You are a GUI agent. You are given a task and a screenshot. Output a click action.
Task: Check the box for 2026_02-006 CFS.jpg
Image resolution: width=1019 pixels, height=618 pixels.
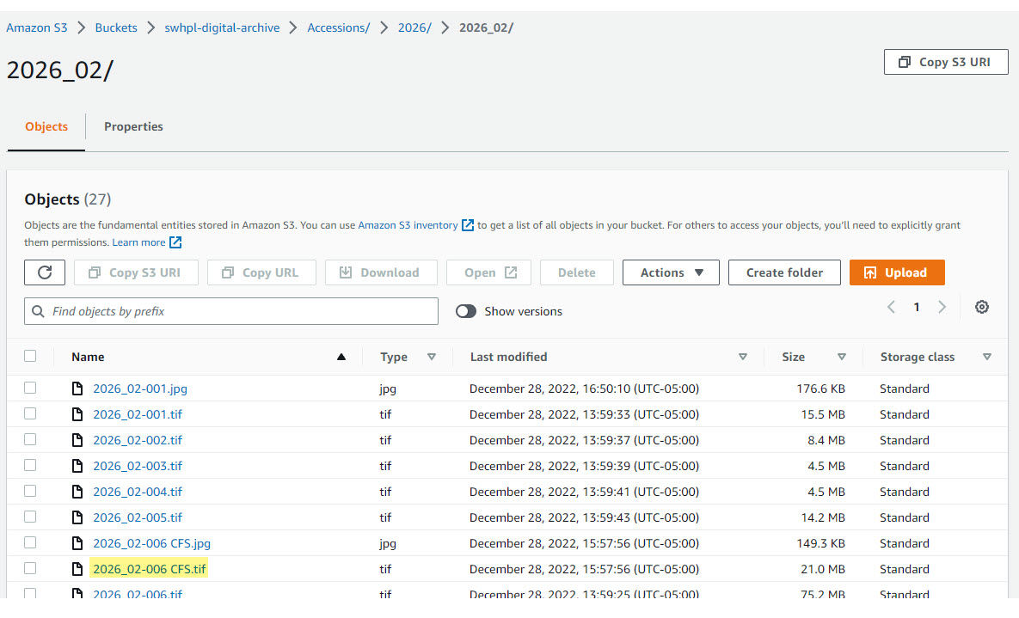coord(30,542)
